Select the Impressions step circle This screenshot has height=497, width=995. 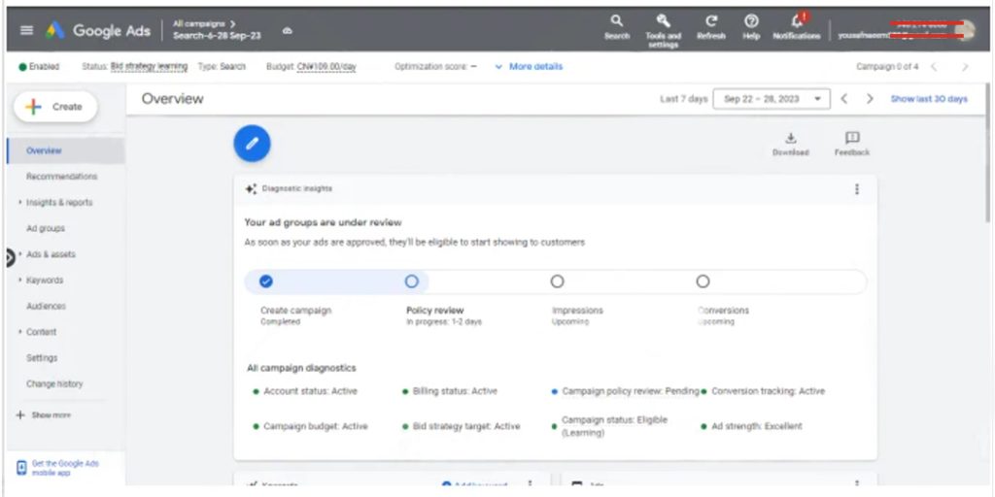coord(557,282)
